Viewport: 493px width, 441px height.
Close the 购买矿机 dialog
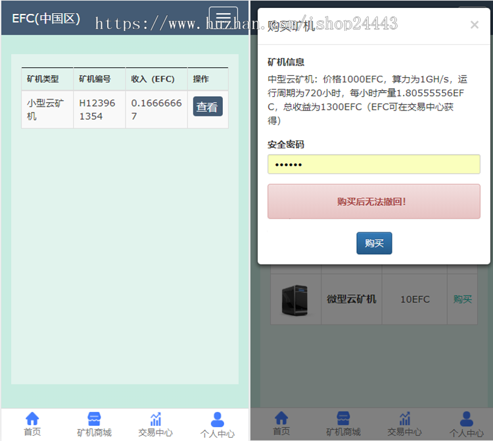pos(475,25)
